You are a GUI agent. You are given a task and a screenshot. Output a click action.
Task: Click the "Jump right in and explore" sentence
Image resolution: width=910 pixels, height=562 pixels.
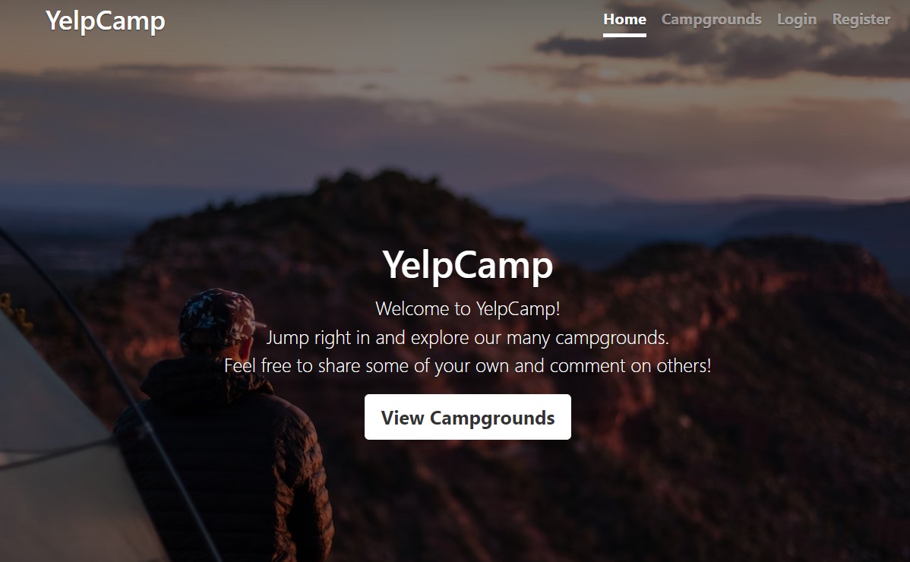click(x=468, y=337)
